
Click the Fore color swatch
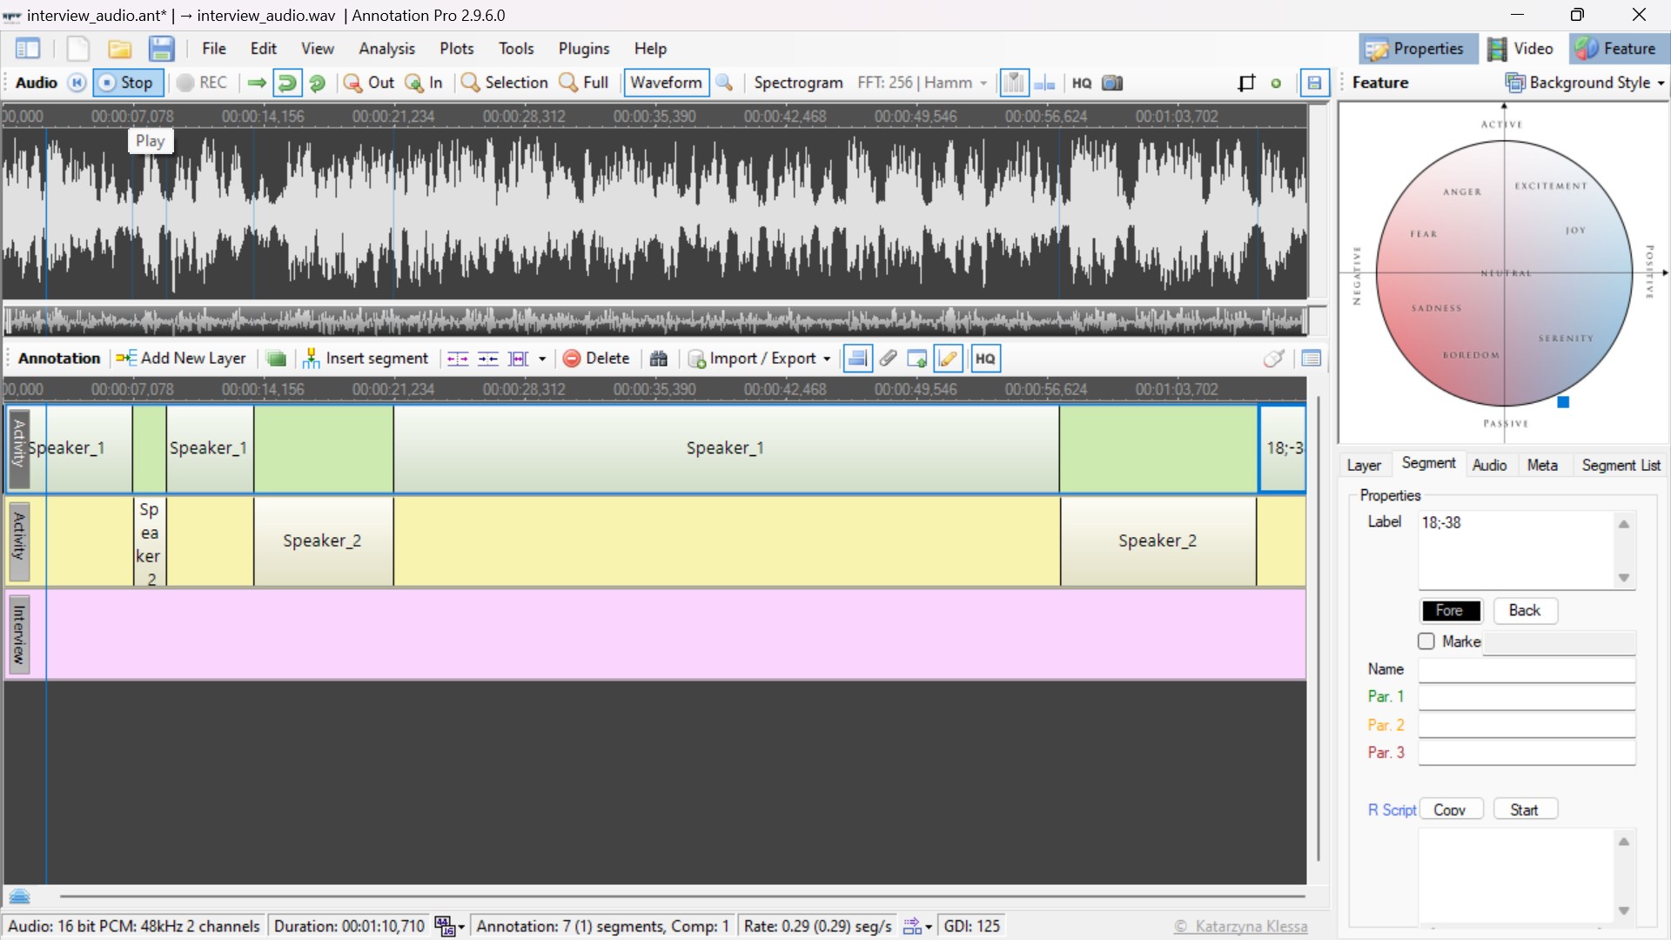coord(1450,611)
